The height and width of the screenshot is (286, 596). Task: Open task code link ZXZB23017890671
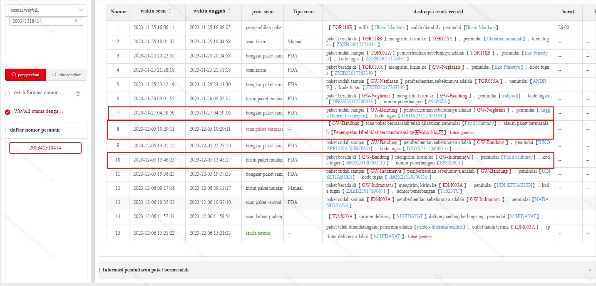coord(366,191)
